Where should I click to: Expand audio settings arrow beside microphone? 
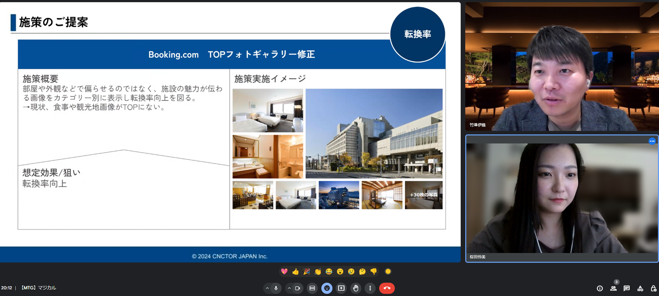click(267, 288)
